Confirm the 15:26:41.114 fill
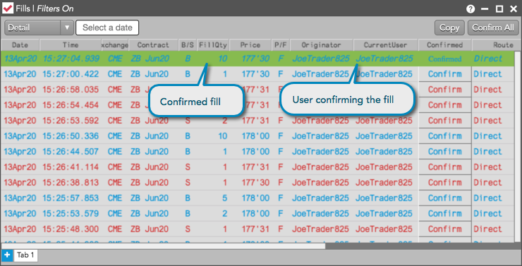The height and width of the screenshot is (266, 522). point(445,167)
